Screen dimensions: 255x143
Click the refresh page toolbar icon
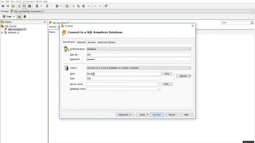point(19,6)
